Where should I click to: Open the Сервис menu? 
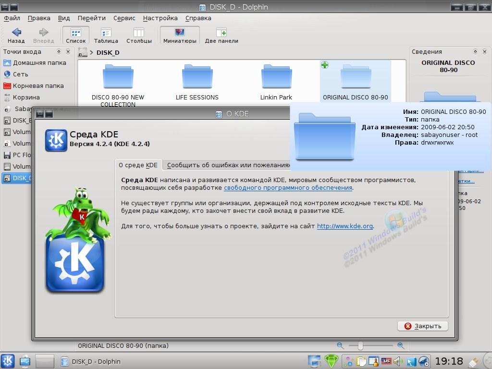pyautogui.click(x=124, y=18)
